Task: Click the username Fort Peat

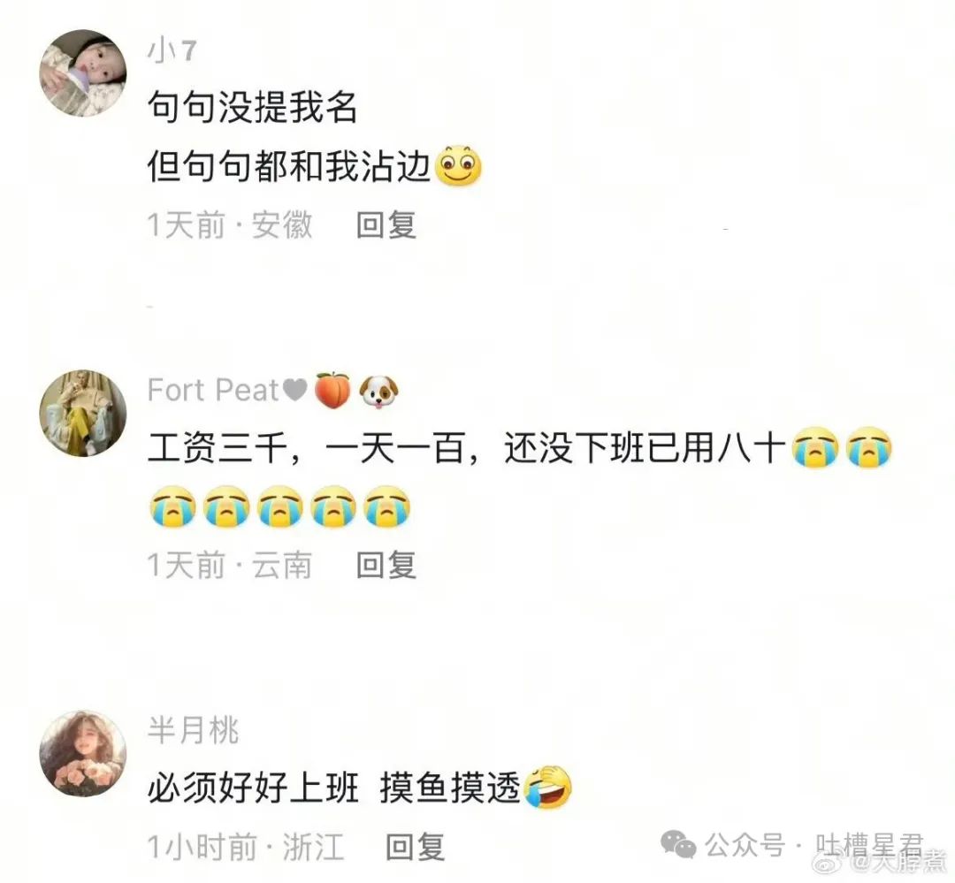Action: (x=213, y=390)
